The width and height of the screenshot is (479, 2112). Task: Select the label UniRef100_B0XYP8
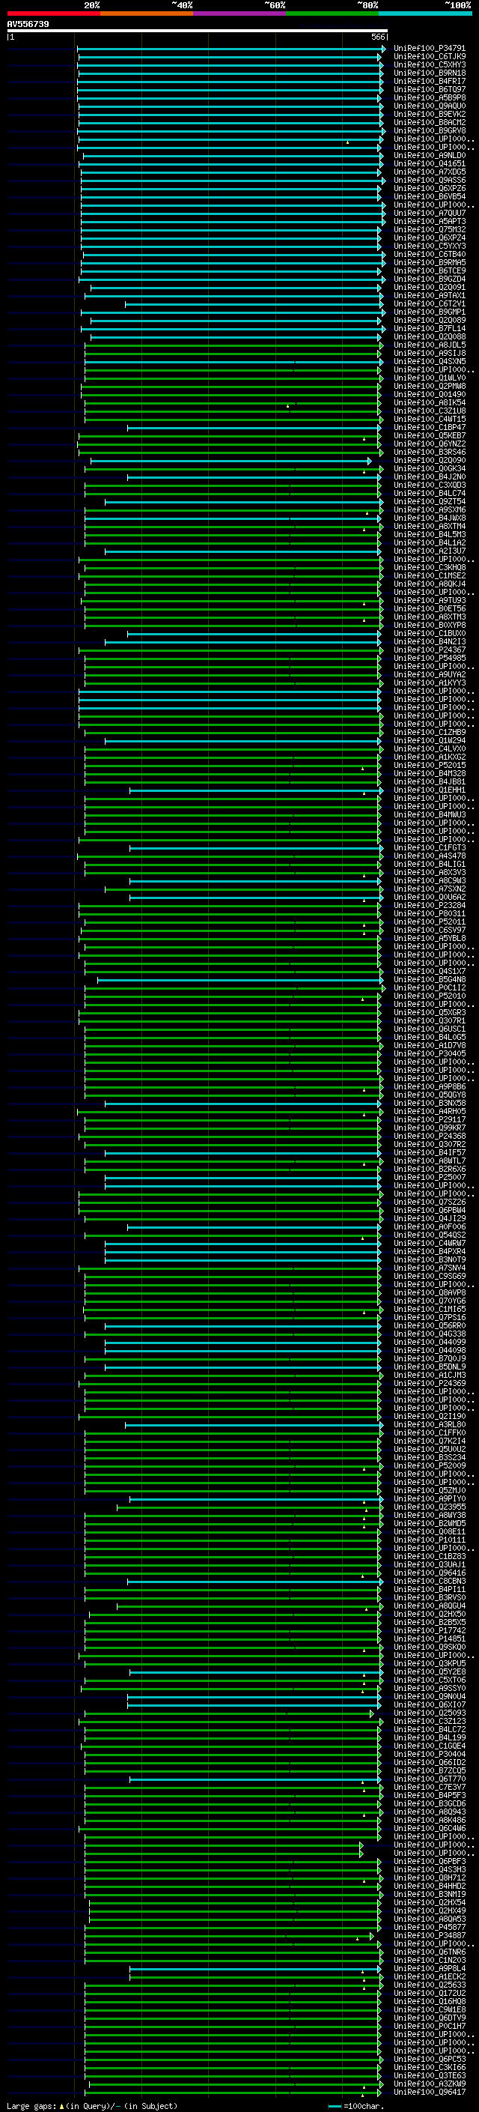click(x=430, y=626)
